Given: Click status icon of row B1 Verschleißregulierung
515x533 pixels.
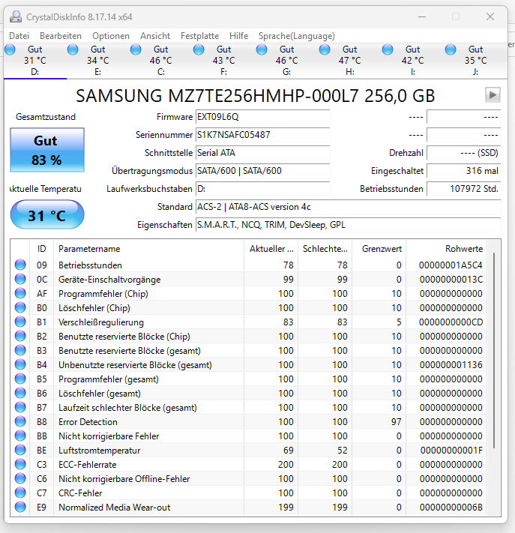Looking at the screenshot, I should tap(20, 322).
